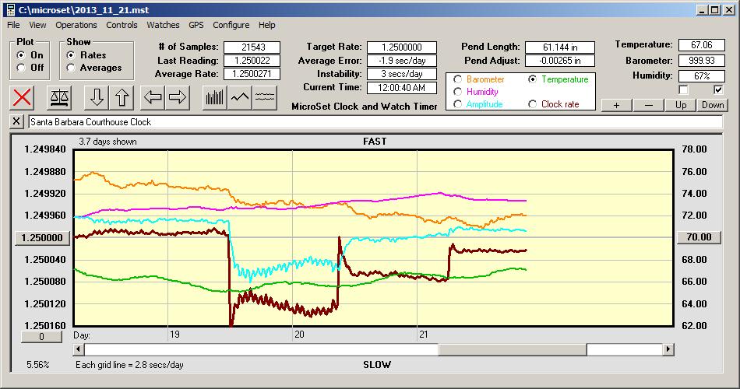Viewport: 740px width, 389px height.
Task: Select the wavy lines smoothing icon
Action: [x=265, y=97]
